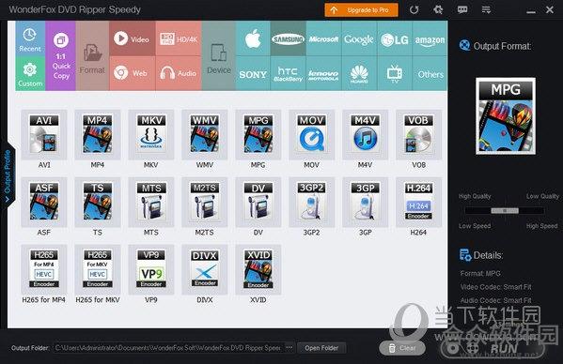Pick the MTS camcorder format
563x364 pixels.
[x=151, y=202]
